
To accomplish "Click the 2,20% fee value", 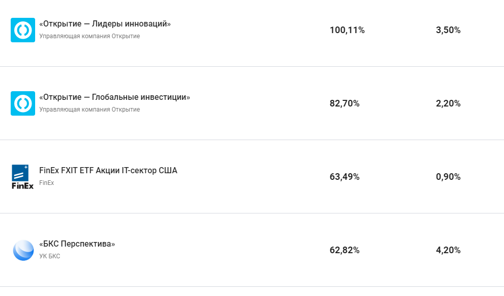I will tap(448, 103).
